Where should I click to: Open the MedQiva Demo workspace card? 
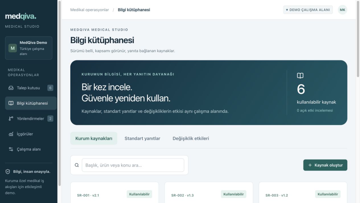29,48
